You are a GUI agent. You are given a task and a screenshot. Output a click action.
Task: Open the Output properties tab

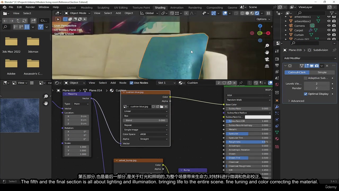[x=277, y=65]
